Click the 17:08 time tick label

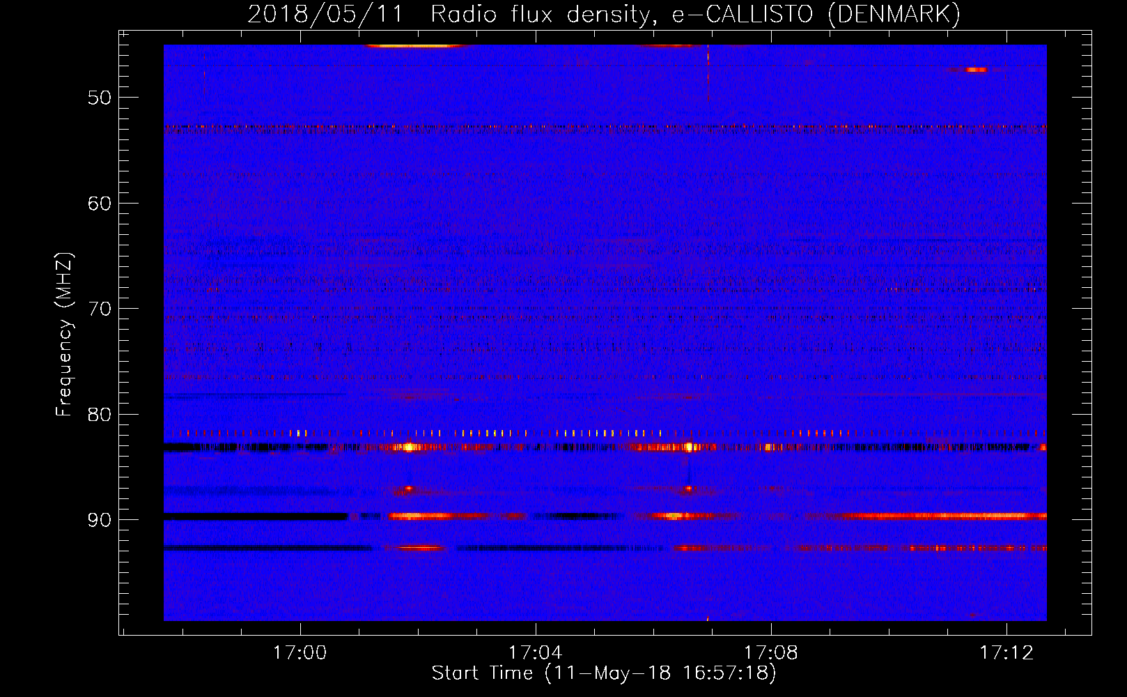click(x=771, y=652)
